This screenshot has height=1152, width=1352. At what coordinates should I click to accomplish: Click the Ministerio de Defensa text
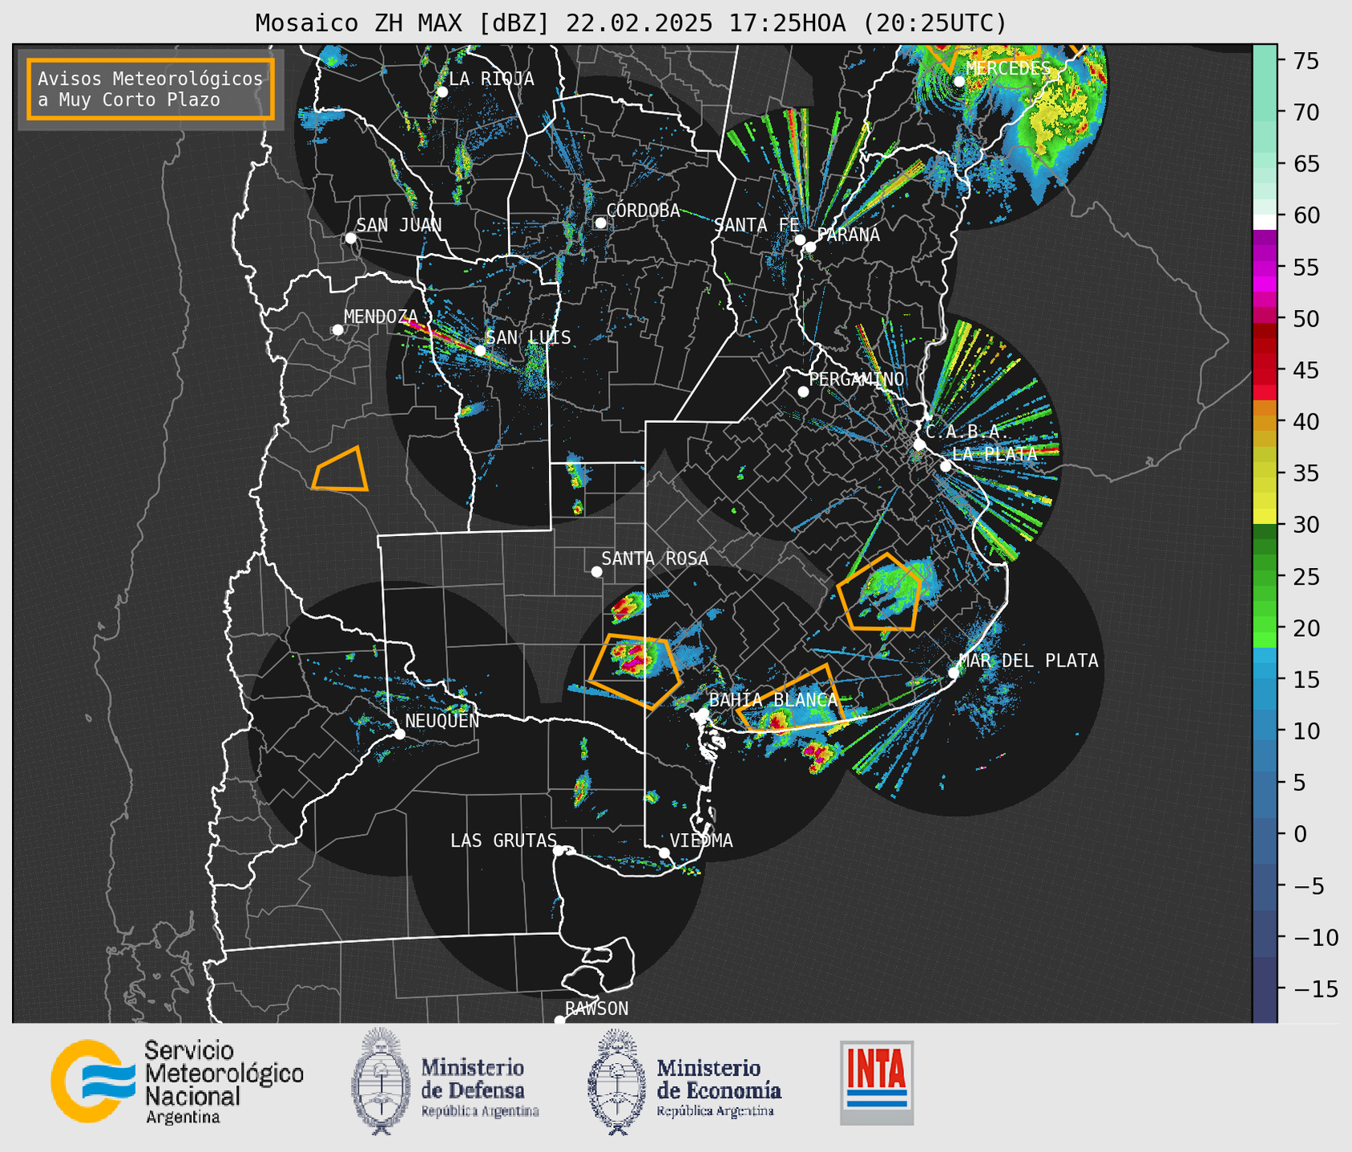[x=479, y=1087]
